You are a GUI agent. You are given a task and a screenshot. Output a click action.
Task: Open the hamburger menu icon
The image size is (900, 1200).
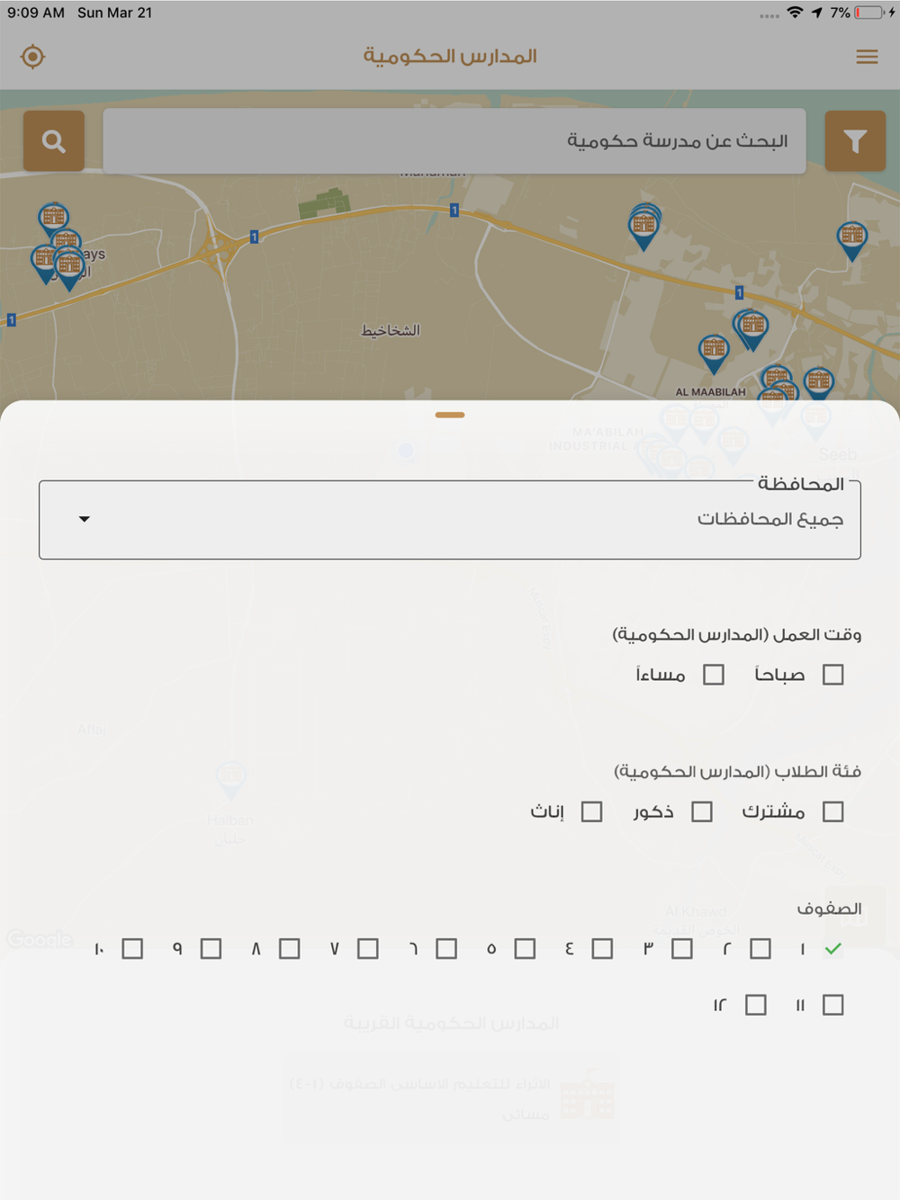click(867, 57)
